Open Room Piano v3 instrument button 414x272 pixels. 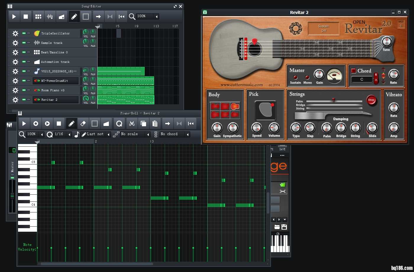tap(56, 90)
